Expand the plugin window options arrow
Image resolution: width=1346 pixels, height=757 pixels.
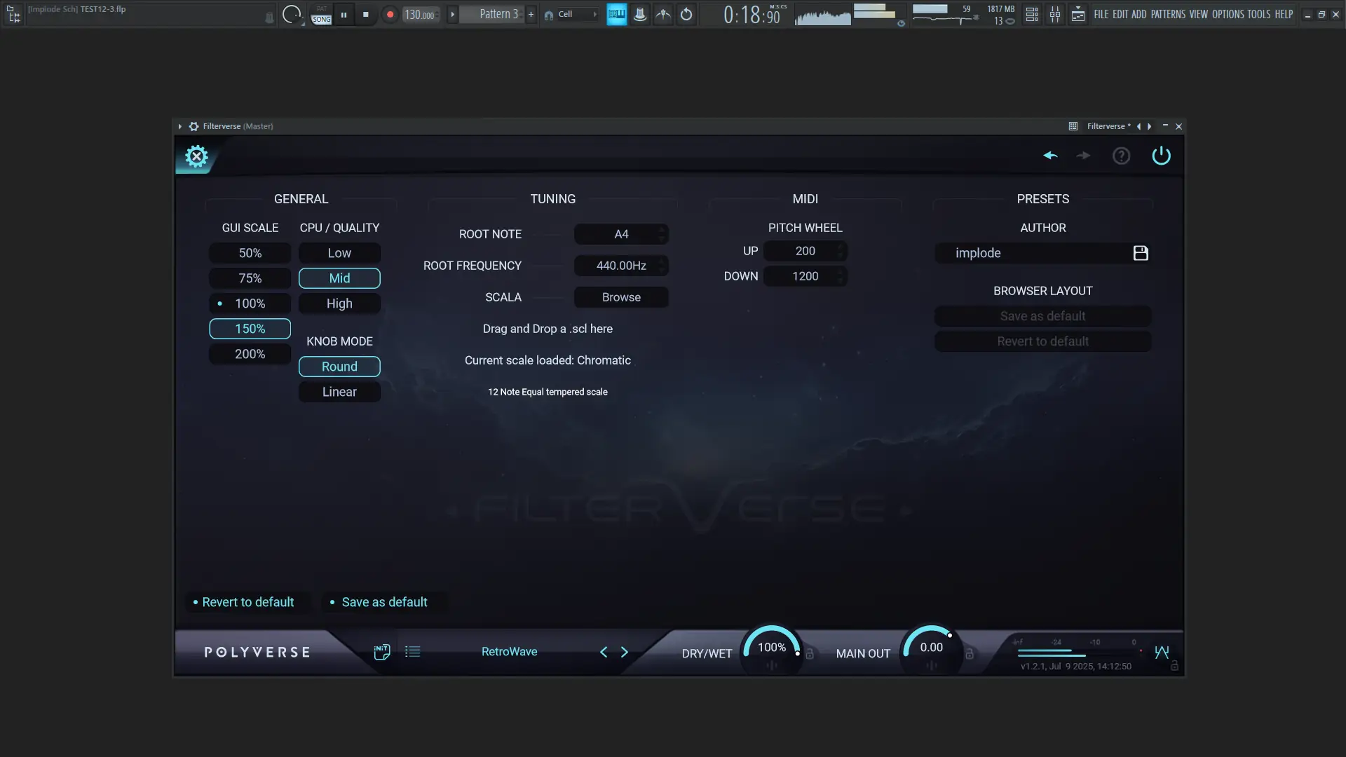pyautogui.click(x=180, y=126)
